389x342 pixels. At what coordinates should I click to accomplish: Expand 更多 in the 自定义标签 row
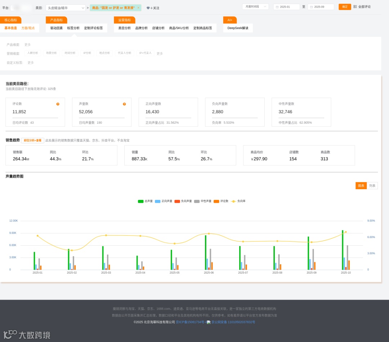point(31,63)
